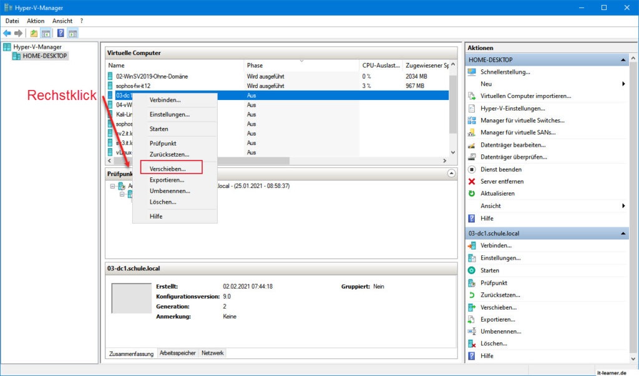Viewport: 639px width, 376px height.
Task: Click the VM list horizontal scrollbar right arrow
Action: tap(444, 161)
